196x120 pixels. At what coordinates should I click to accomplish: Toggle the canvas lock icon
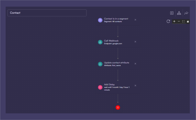(x=188, y=21)
